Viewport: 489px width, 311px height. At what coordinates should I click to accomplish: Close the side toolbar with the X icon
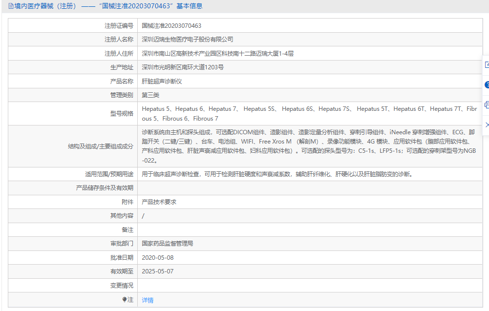tap(487, 124)
